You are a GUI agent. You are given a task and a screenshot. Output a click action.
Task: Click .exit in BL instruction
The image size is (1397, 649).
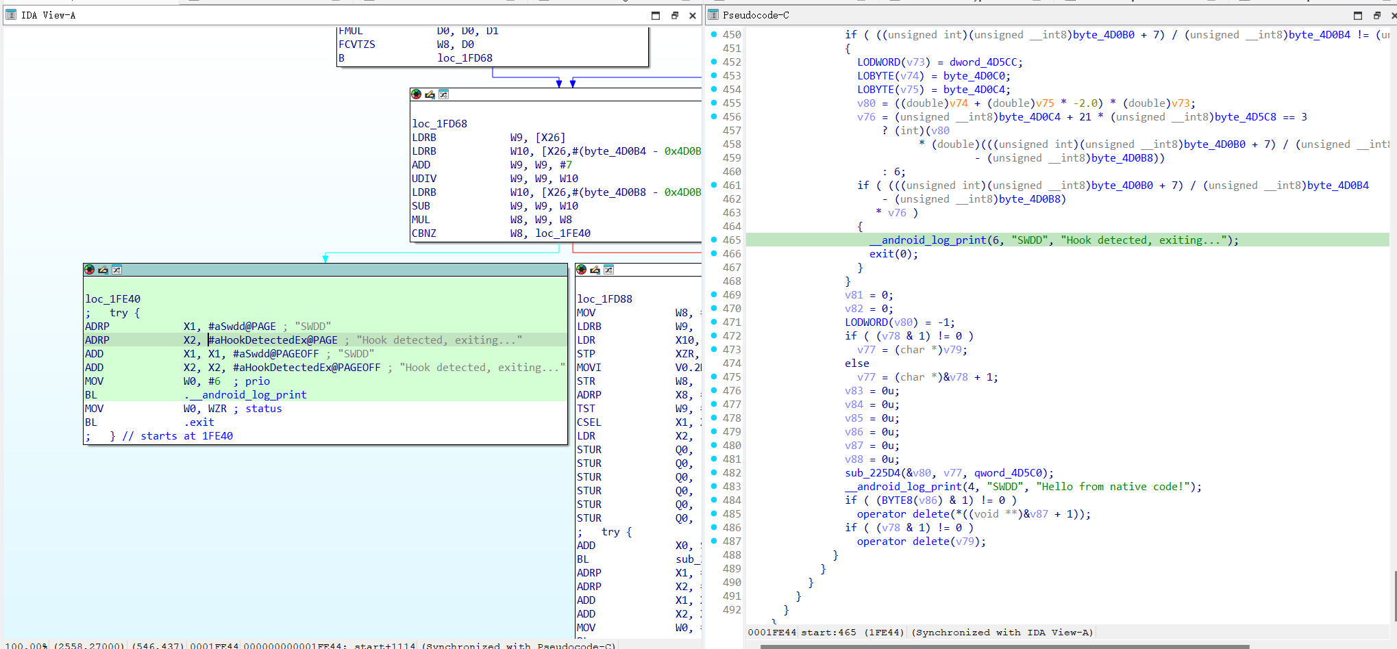click(199, 422)
